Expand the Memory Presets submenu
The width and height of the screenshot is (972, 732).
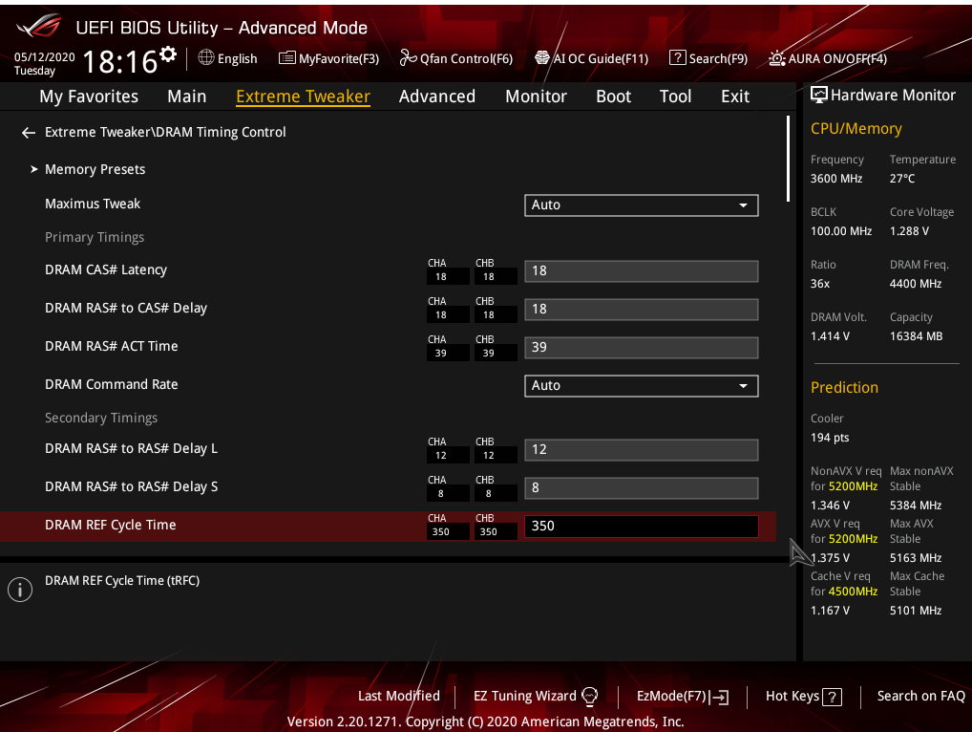pyautogui.click(x=95, y=169)
